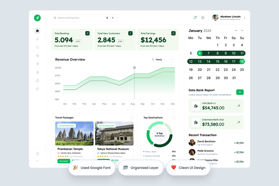
Task: Open the chat messages icon in the sidebar
Action: [x=38, y=89]
